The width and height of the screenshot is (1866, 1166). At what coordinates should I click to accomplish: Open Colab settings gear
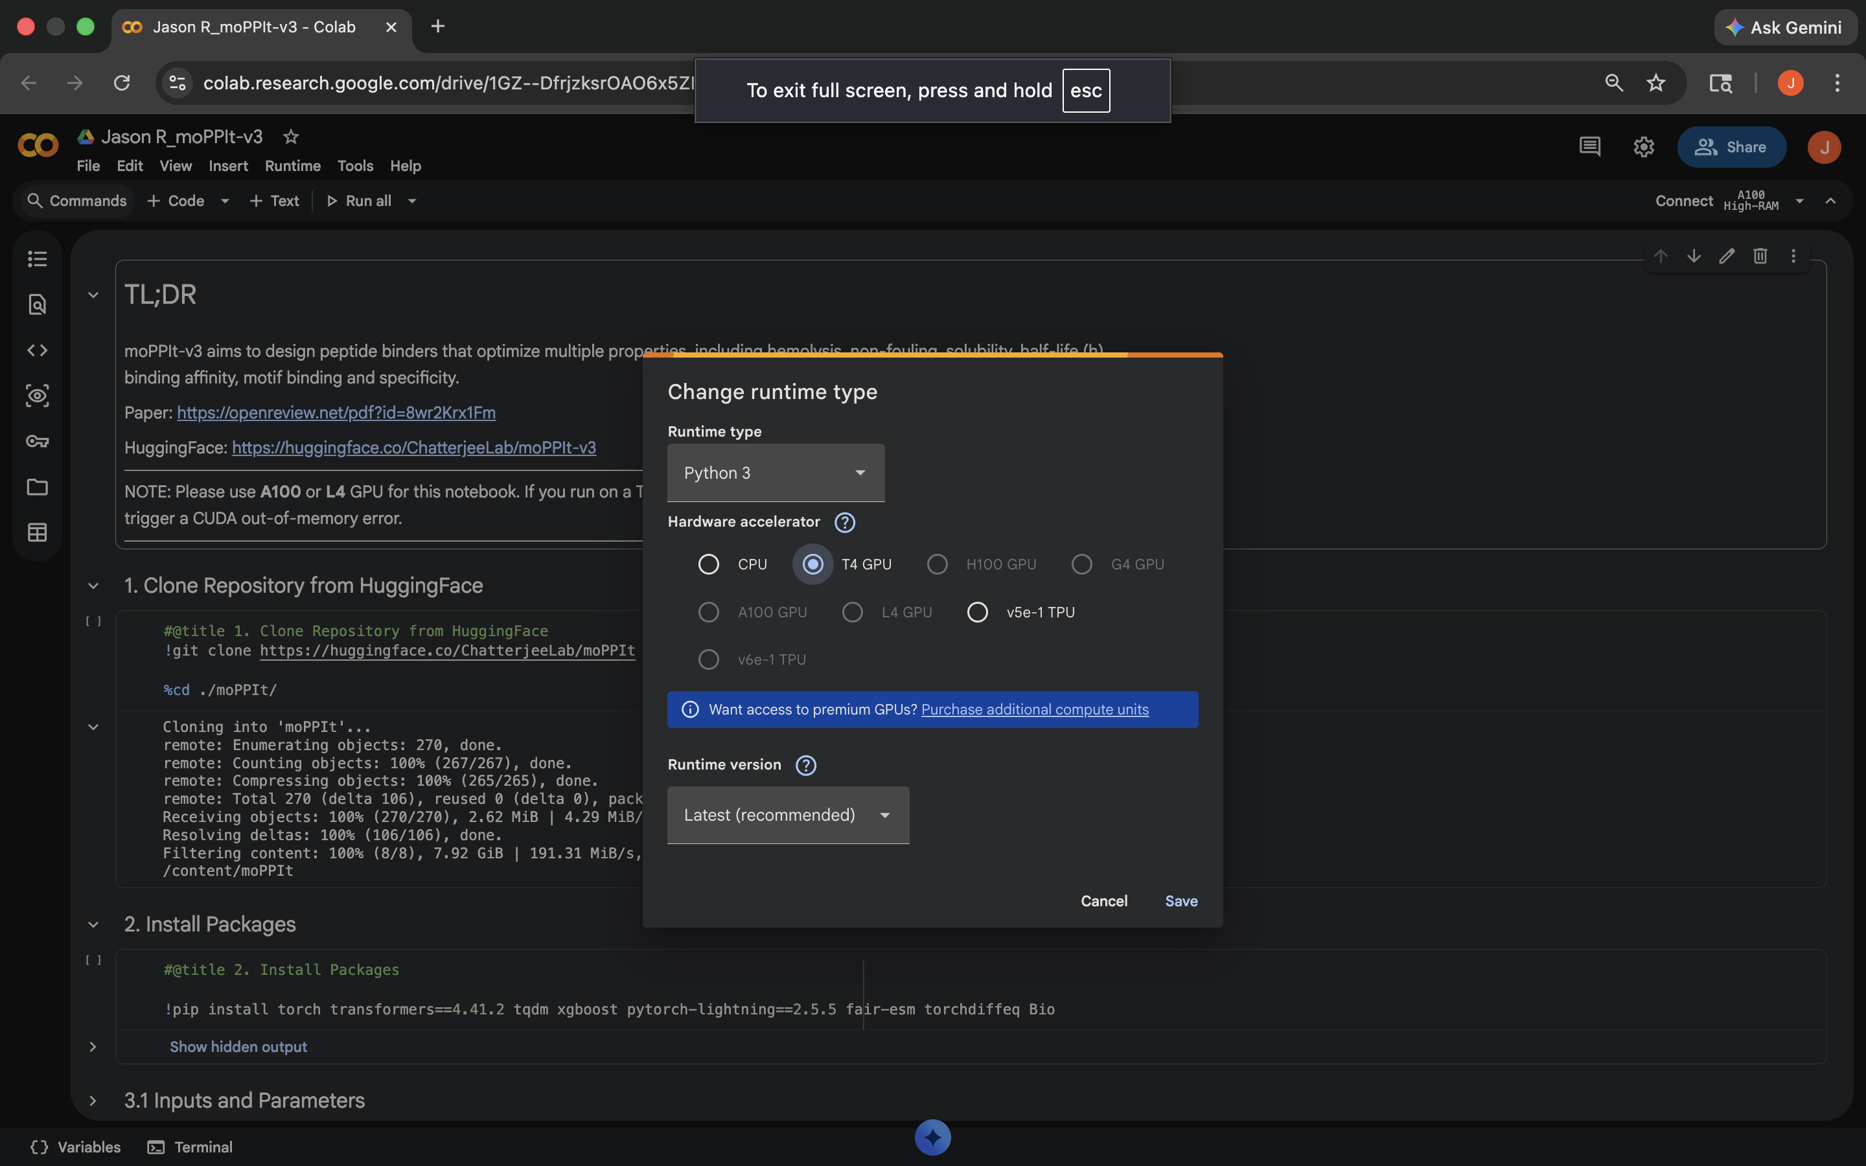pos(1644,146)
